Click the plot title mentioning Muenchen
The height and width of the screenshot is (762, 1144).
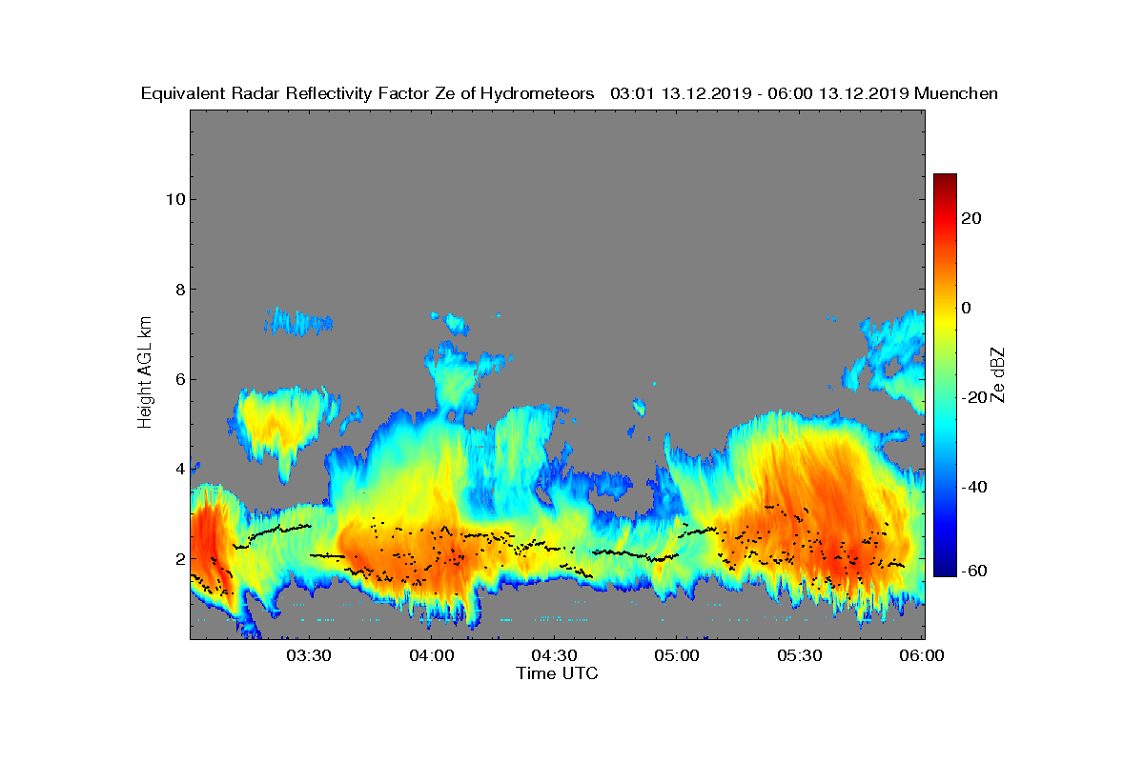click(569, 93)
